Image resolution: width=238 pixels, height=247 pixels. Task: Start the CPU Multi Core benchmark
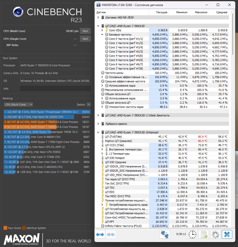[x=85, y=31]
